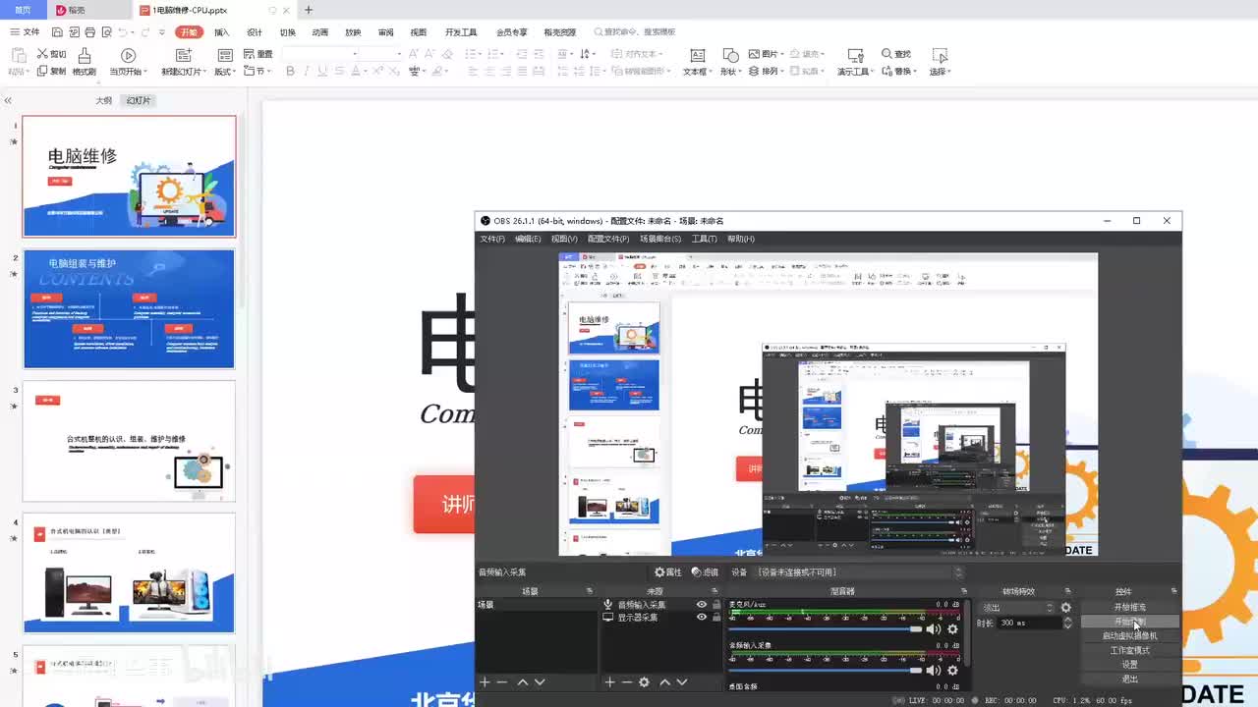
Task: Switch to the 大纲 outline tab
Action: pos(103,100)
